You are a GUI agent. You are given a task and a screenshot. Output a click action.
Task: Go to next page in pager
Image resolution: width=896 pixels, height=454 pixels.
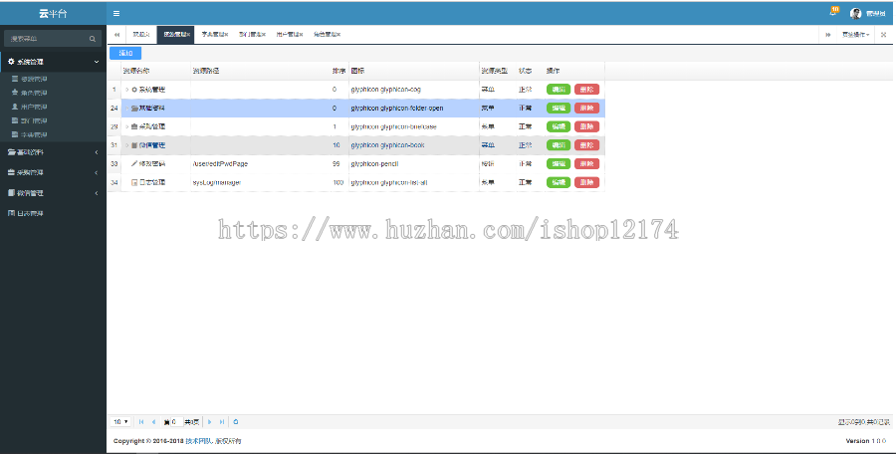(x=210, y=422)
